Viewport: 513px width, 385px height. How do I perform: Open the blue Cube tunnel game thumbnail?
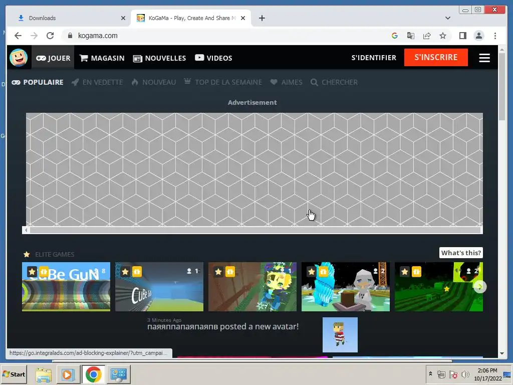(159, 286)
